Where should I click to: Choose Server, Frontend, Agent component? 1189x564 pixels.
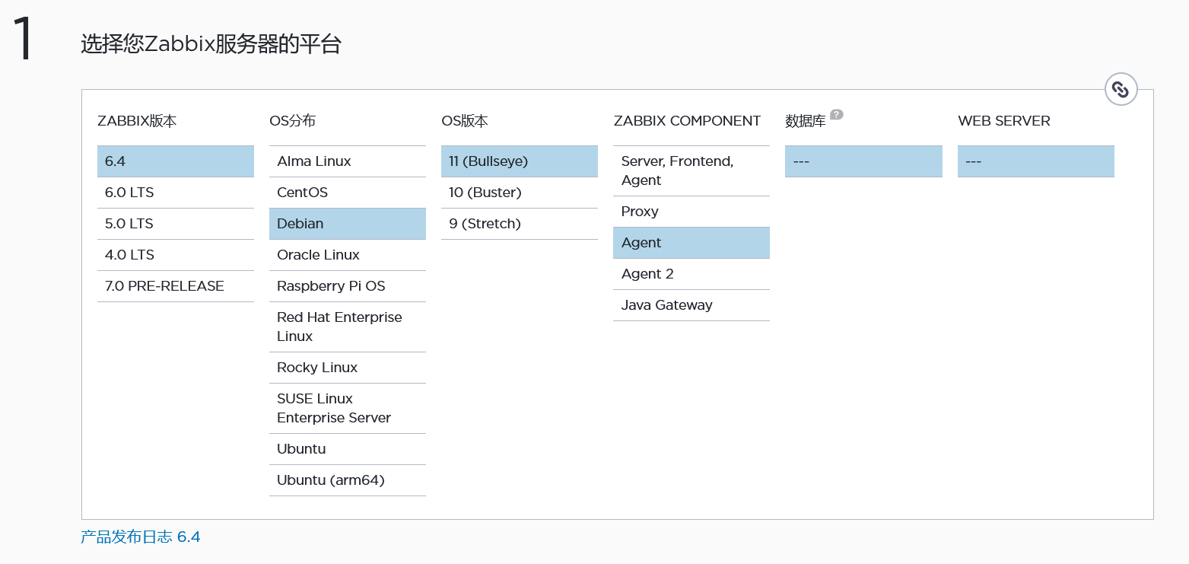pyautogui.click(x=691, y=170)
